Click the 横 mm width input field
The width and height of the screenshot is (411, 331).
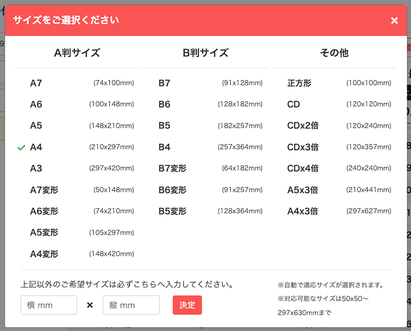point(49,305)
